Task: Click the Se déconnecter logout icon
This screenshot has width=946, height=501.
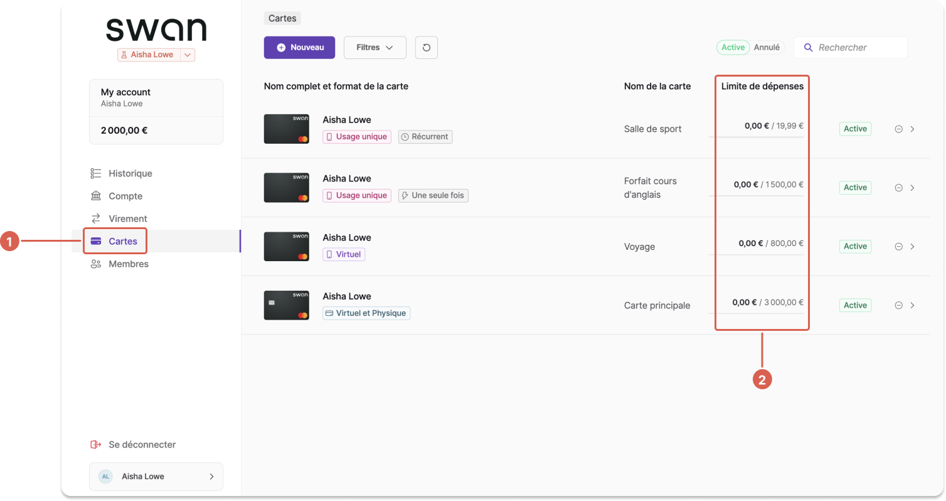Action: click(96, 444)
